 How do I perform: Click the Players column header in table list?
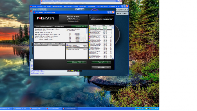tap(42, 44)
